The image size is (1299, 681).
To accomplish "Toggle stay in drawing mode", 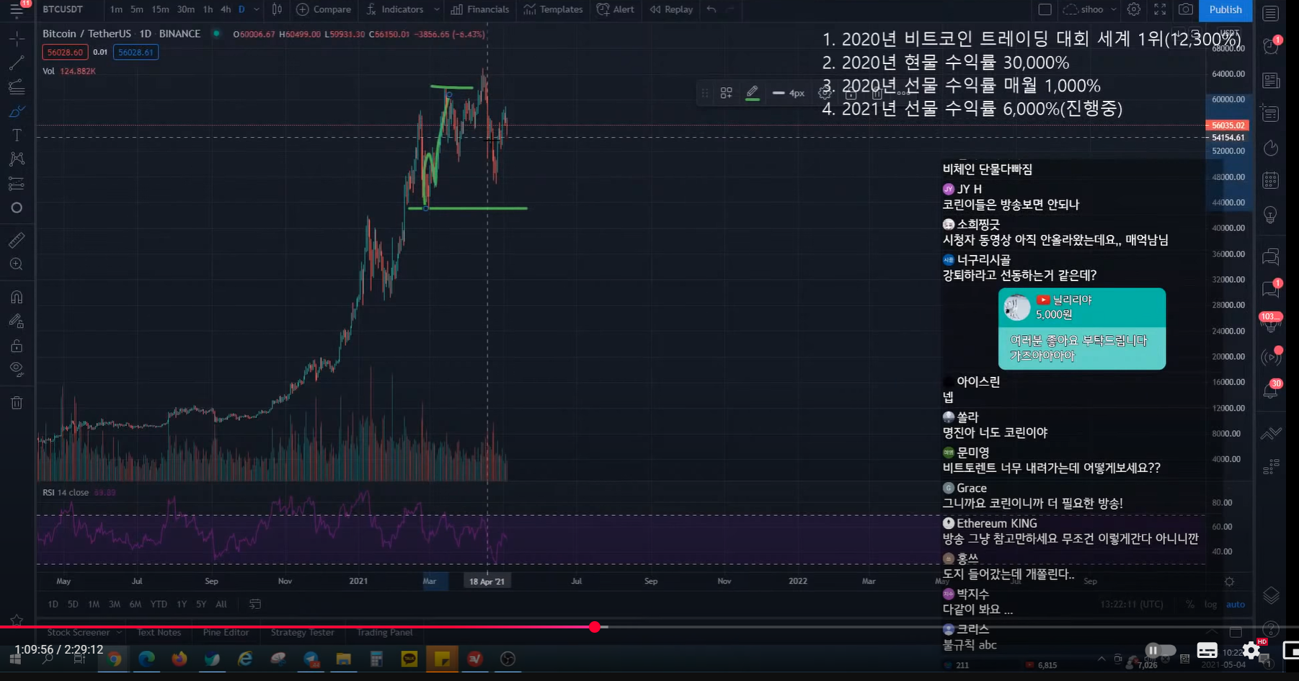I will 17,321.
